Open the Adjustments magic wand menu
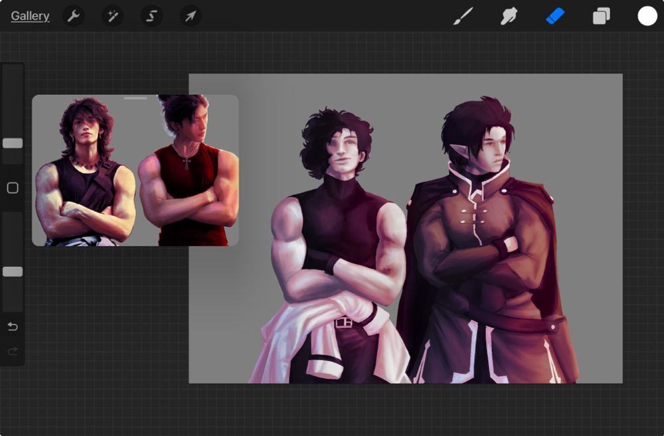Viewport: 664px width, 436px height. tap(112, 16)
